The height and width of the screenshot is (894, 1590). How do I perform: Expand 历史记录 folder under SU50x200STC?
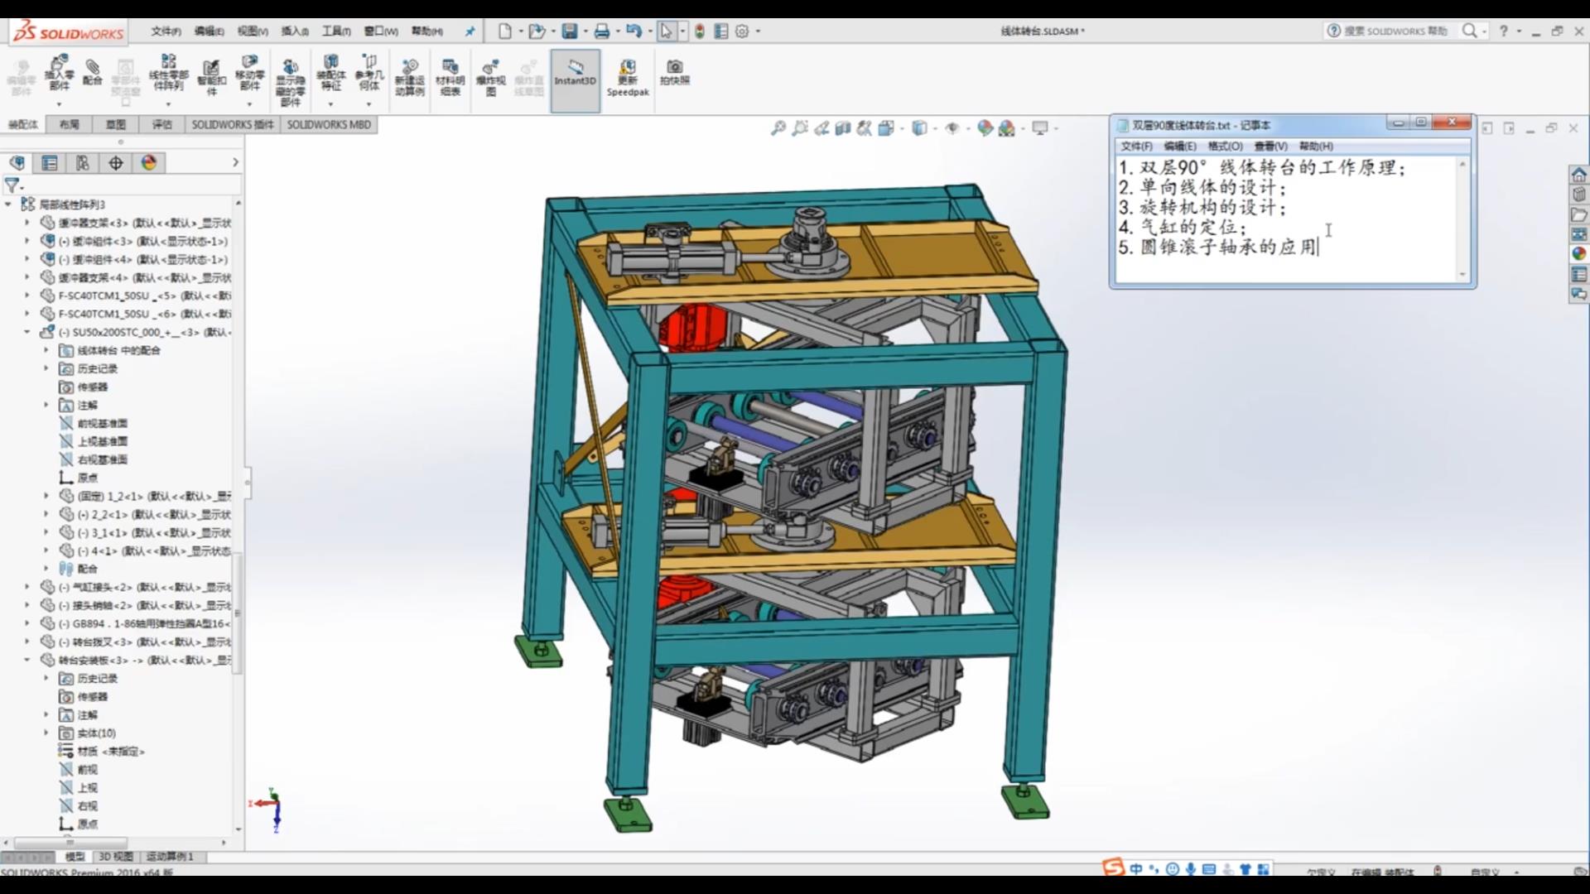point(46,368)
